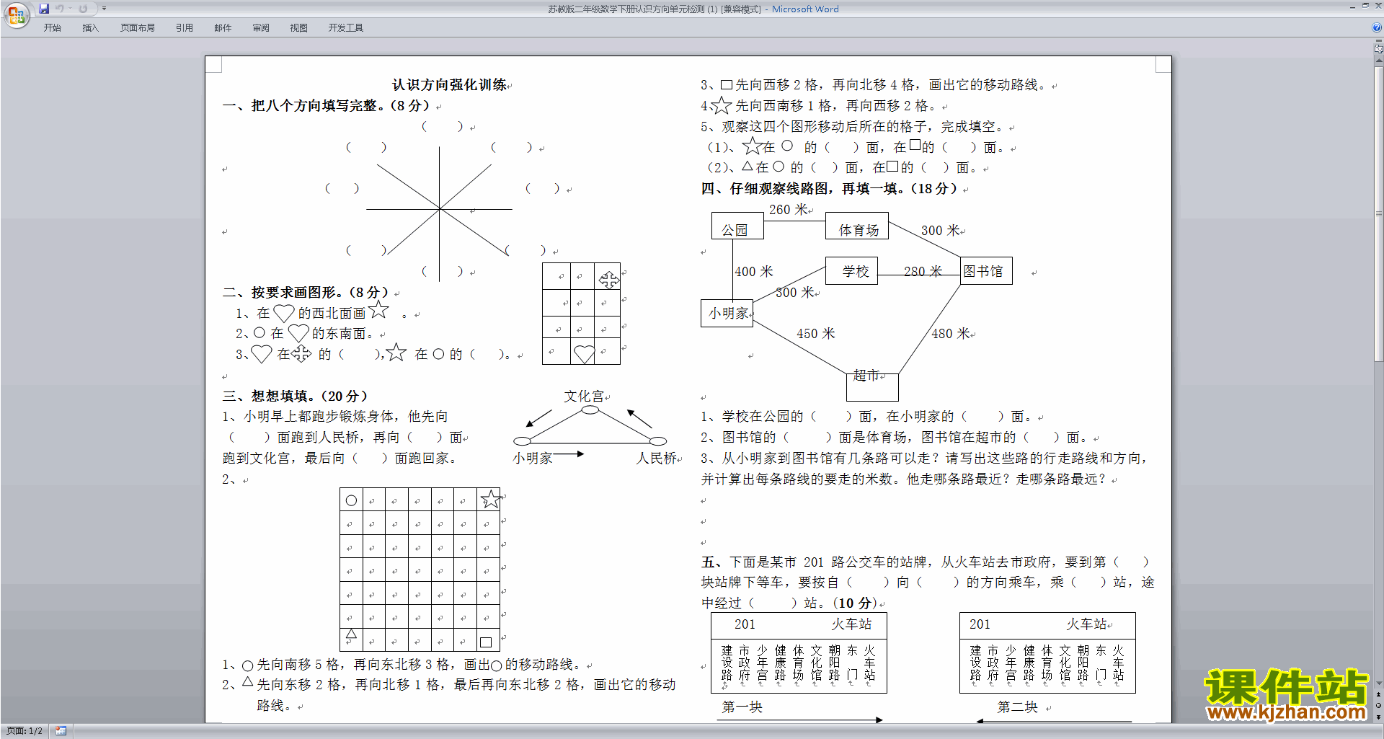
Task: Click the 体育场 box in route map
Action: pos(857,226)
